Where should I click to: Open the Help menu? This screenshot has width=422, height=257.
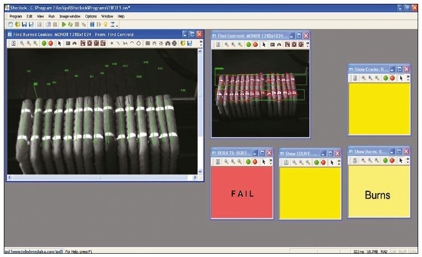tap(121, 16)
